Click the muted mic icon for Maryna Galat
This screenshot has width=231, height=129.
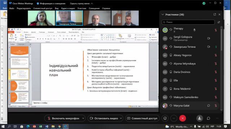pyautogui.click(x=216, y=106)
